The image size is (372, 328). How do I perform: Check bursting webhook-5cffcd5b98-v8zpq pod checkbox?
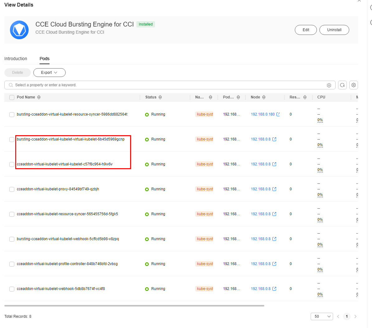pyautogui.click(x=12, y=239)
